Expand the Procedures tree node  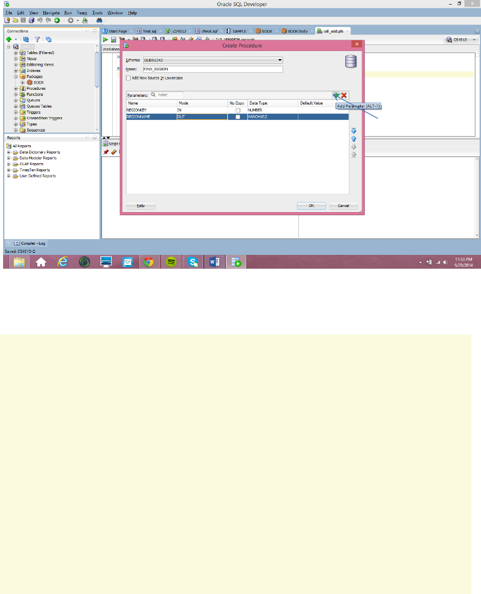15,88
